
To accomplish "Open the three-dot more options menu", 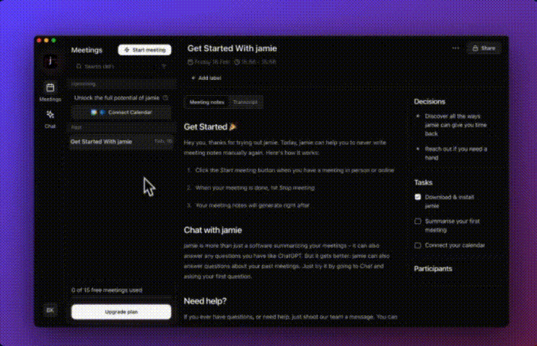I will point(455,48).
